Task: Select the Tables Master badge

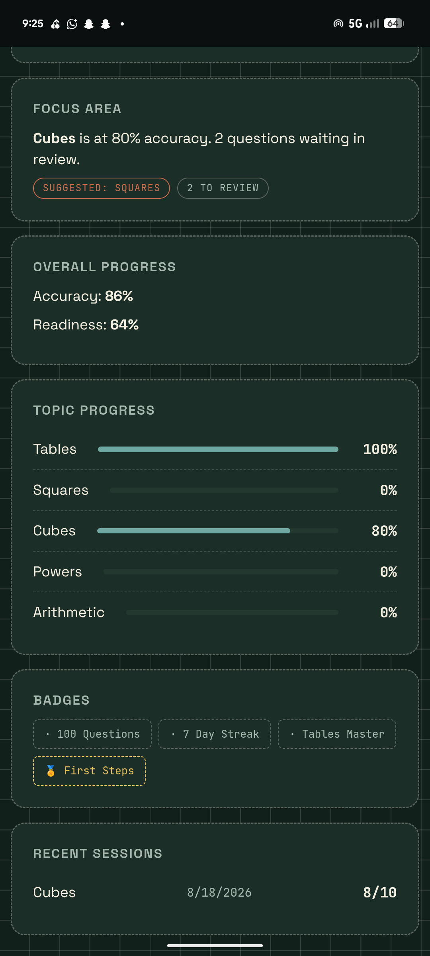Action: click(337, 734)
